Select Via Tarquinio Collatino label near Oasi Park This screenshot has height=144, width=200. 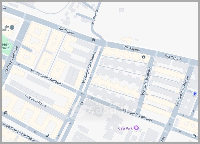click(135, 115)
